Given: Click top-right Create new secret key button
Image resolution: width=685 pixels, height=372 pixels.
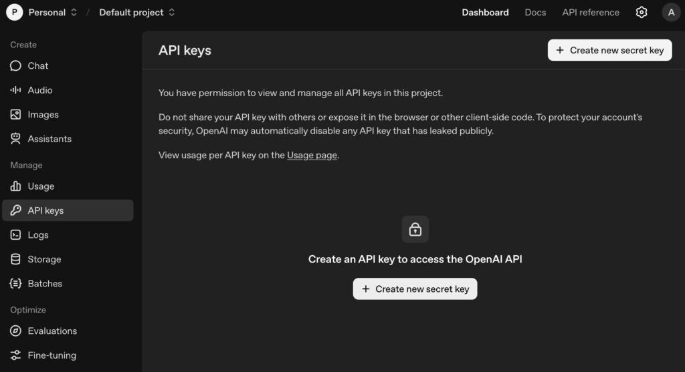Looking at the screenshot, I should [x=609, y=50].
